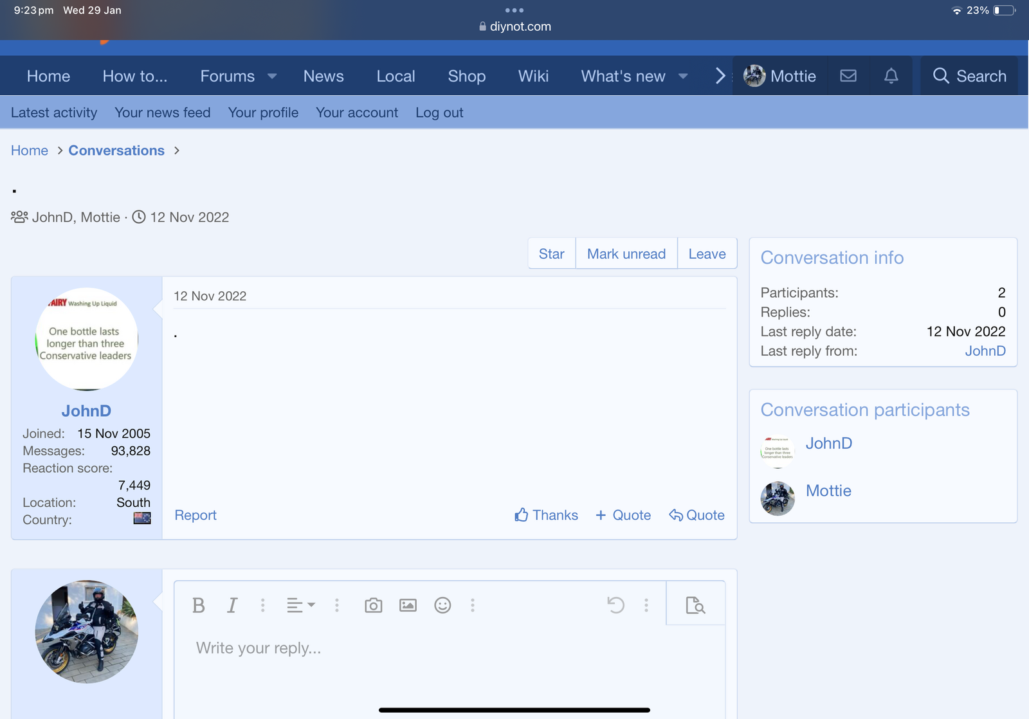Image resolution: width=1029 pixels, height=719 pixels.
Task: Expand the Forums dropdown arrow
Action: click(x=272, y=76)
